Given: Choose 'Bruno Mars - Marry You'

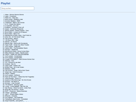Looking at the screenshot, I should (12, 34).
